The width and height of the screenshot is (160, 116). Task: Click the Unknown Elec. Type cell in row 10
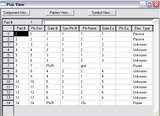point(142,82)
